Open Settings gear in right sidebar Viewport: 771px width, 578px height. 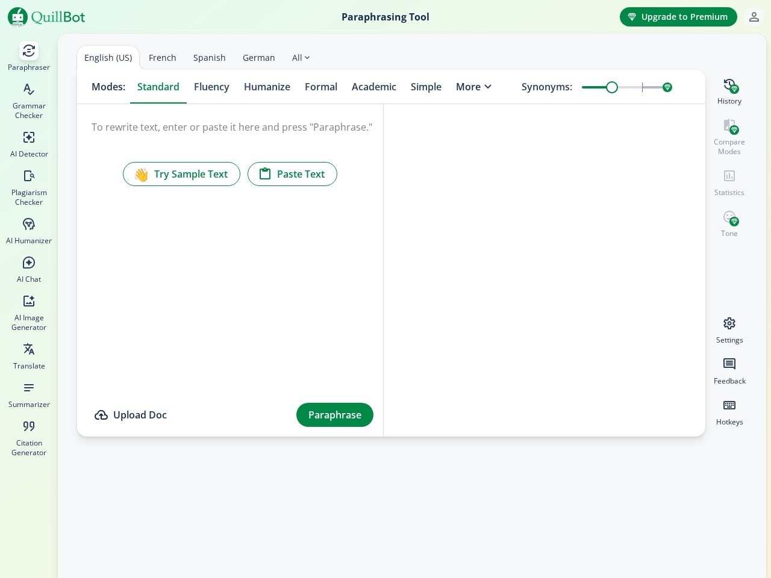pos(729,330)
